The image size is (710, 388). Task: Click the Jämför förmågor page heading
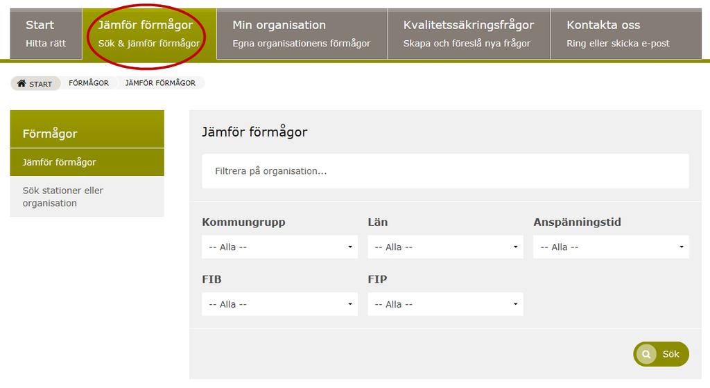coord(254,132)
